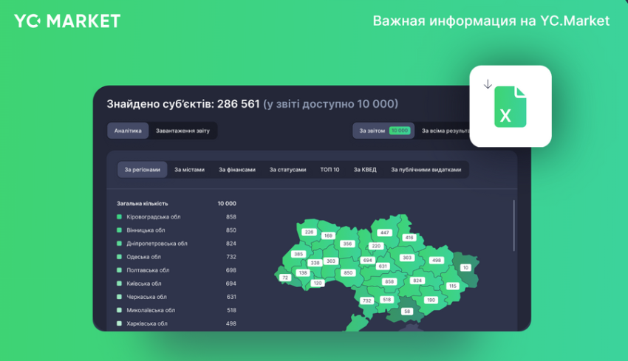
Task: Click the 120 map label
Action: click(318, 283)
